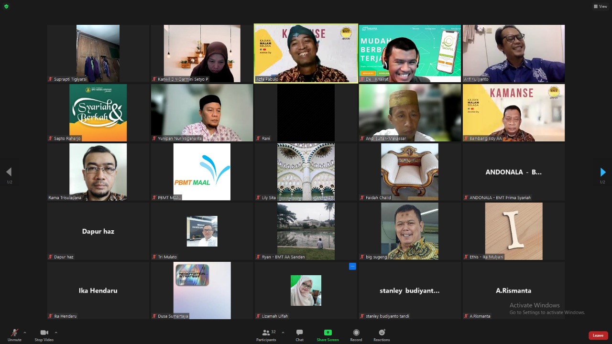The width and height of the screenshot is (612, 344).
Task: Go to previous page of participants
Action: [x=9, y=172]
